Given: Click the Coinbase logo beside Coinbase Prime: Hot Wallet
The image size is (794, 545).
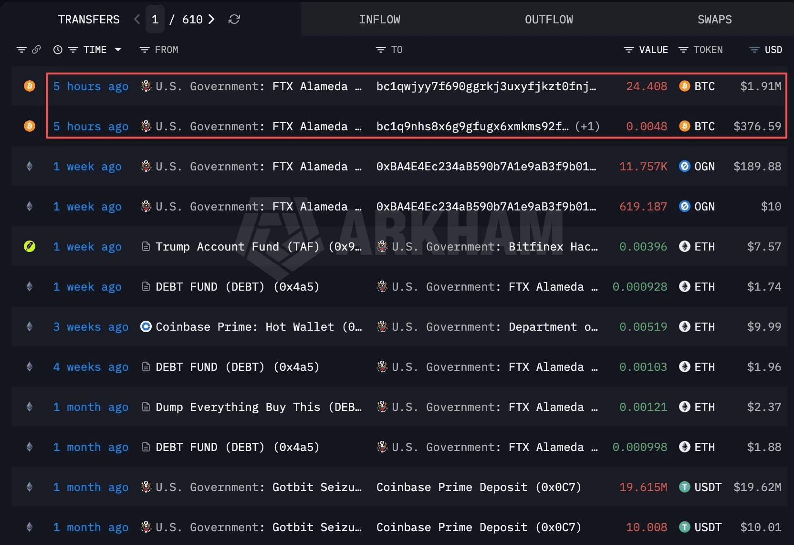Looking at the screenshot, I should [x=146, y=327].
